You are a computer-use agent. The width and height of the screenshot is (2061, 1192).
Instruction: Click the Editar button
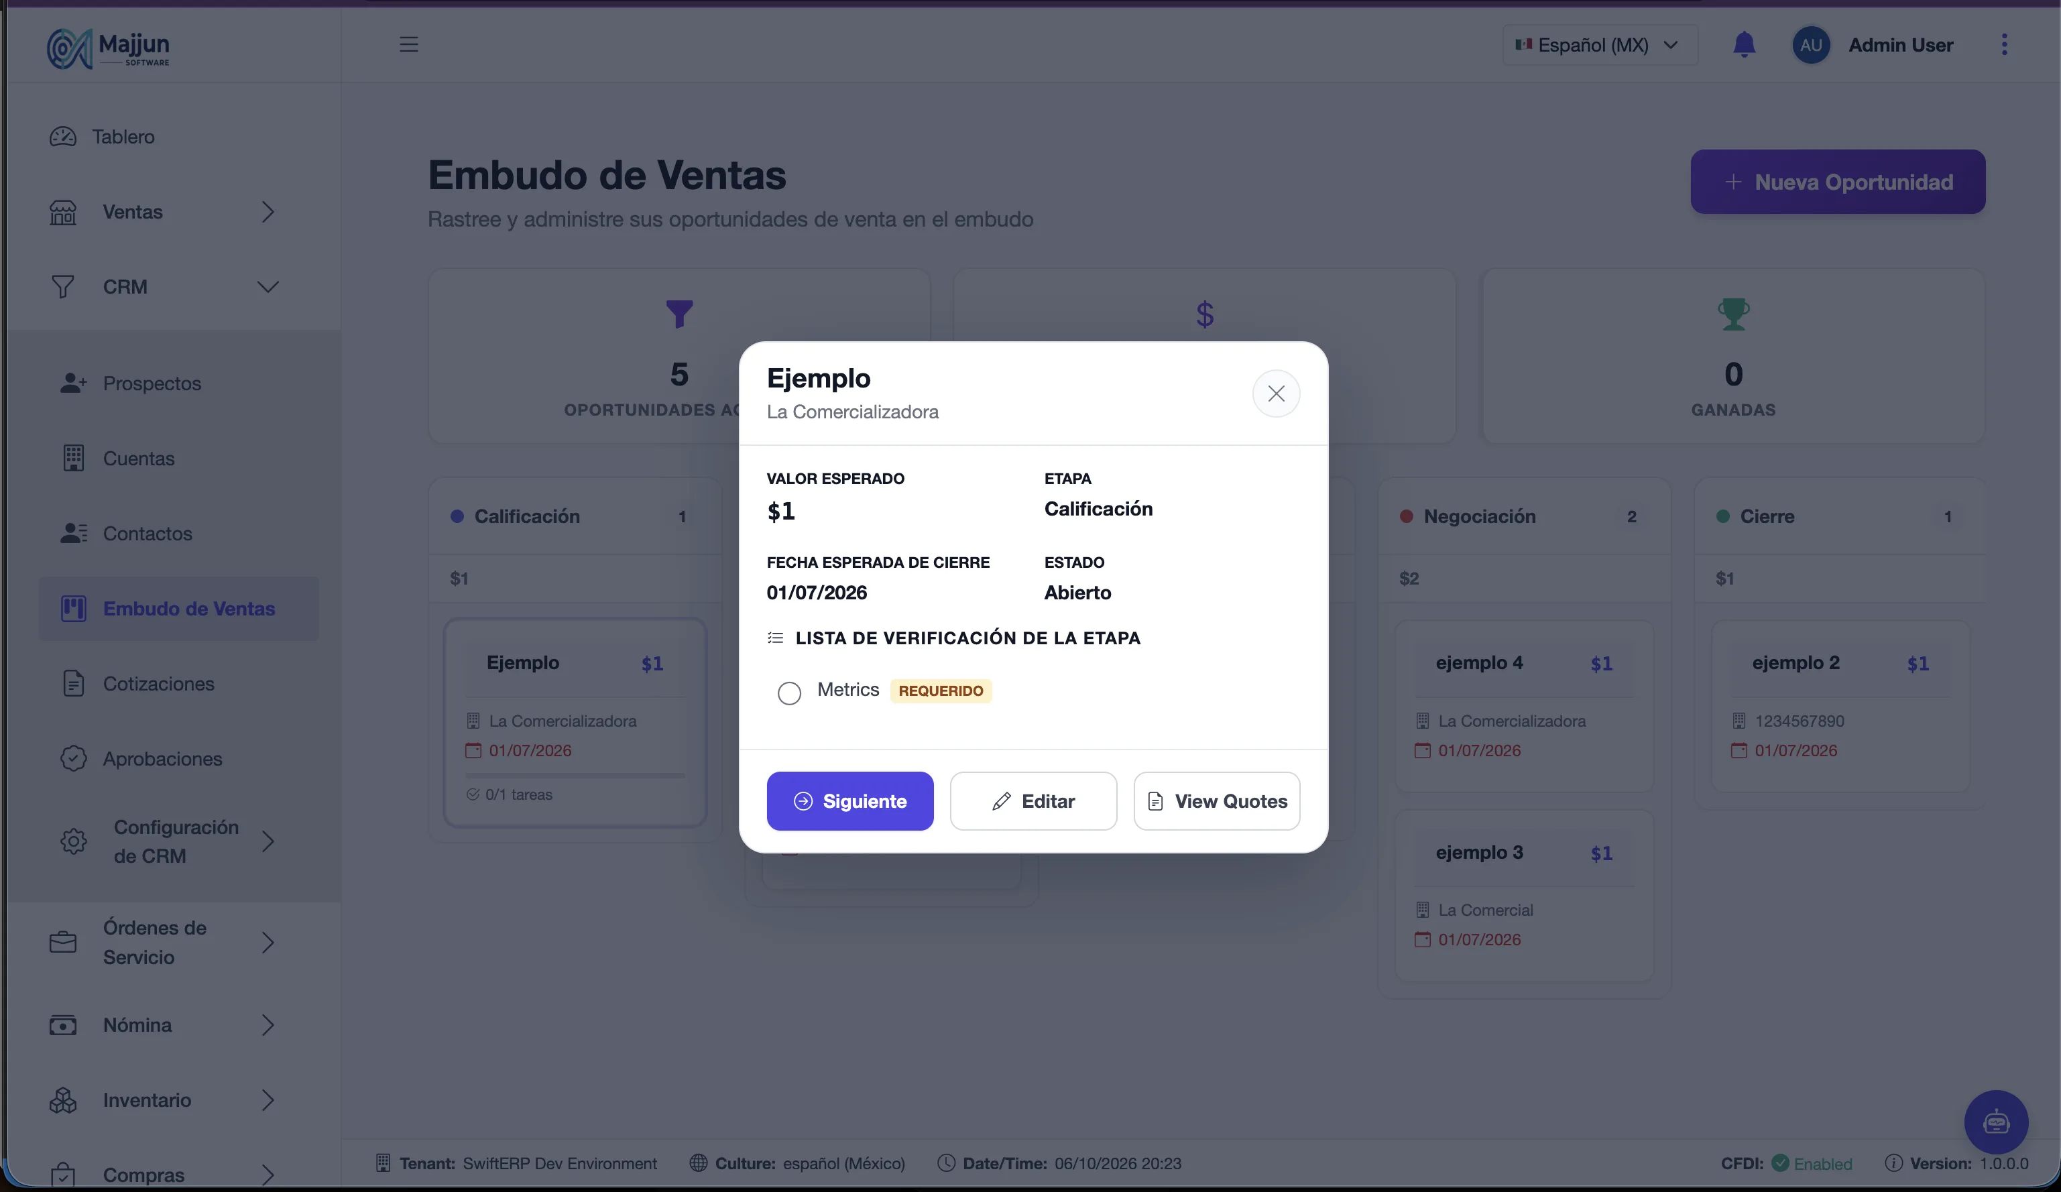[x=1033, y=801]
